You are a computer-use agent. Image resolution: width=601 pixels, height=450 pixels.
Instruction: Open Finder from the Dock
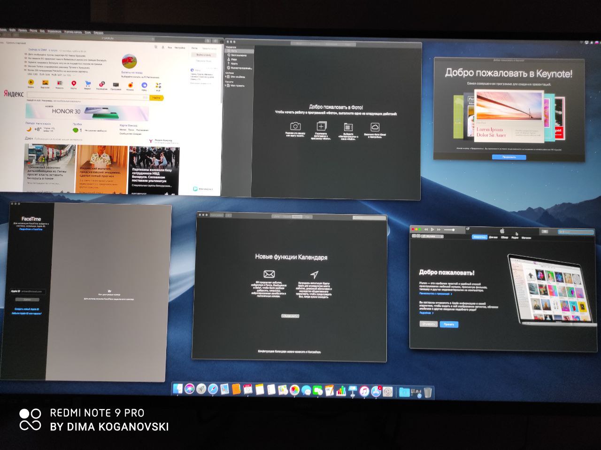178,389
